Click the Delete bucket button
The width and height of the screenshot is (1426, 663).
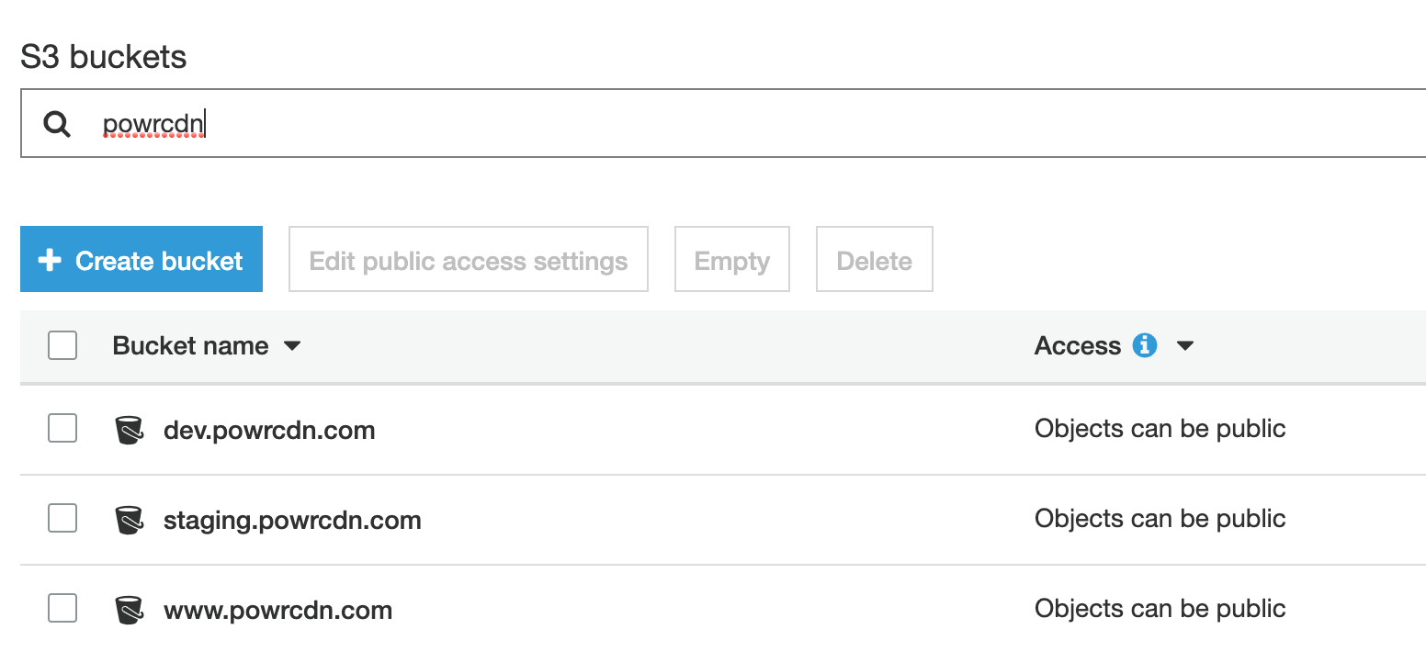[874, 261]
